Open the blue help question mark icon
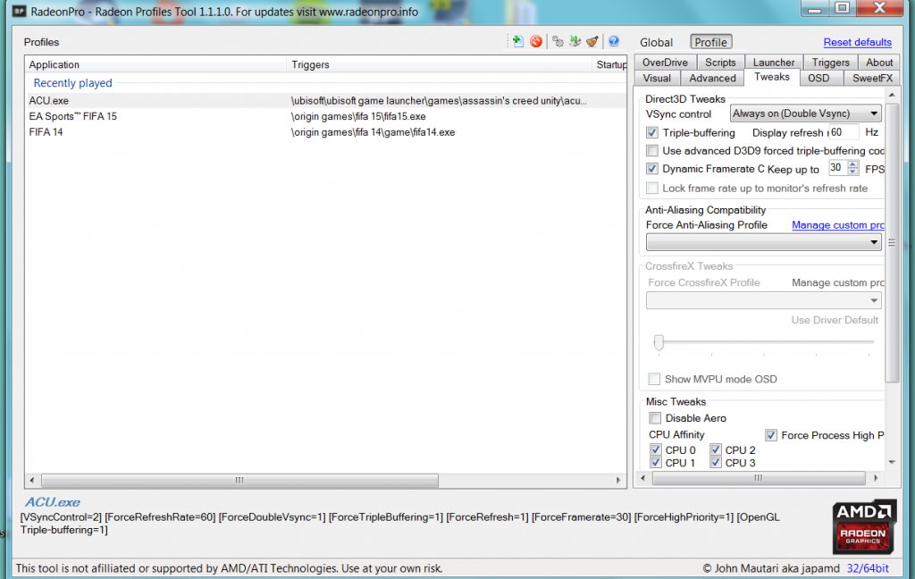The height and width of the screenshot is (579, 915). coord(613,41)
